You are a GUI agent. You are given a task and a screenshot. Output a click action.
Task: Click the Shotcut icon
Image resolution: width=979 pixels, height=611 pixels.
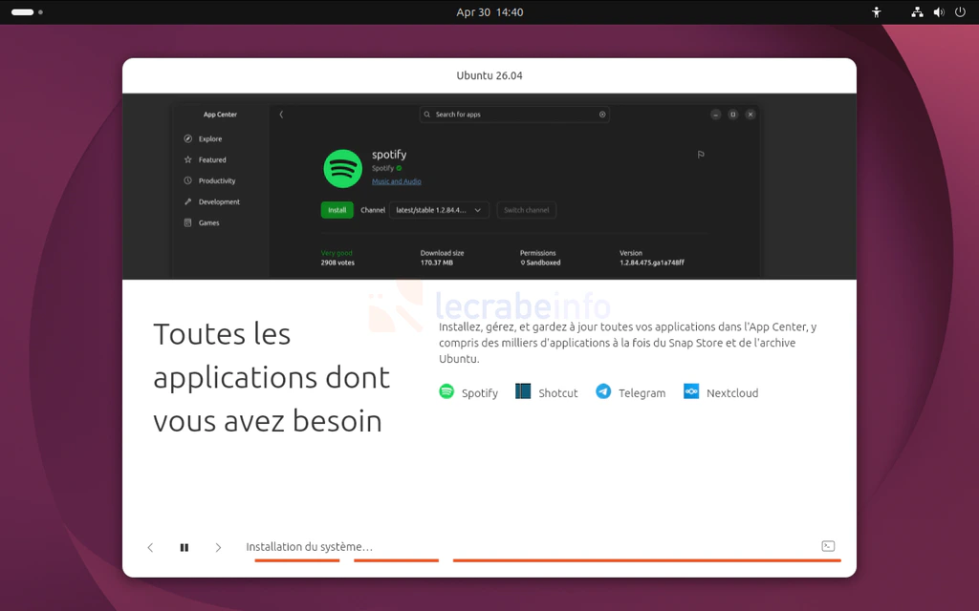(523, 391)
